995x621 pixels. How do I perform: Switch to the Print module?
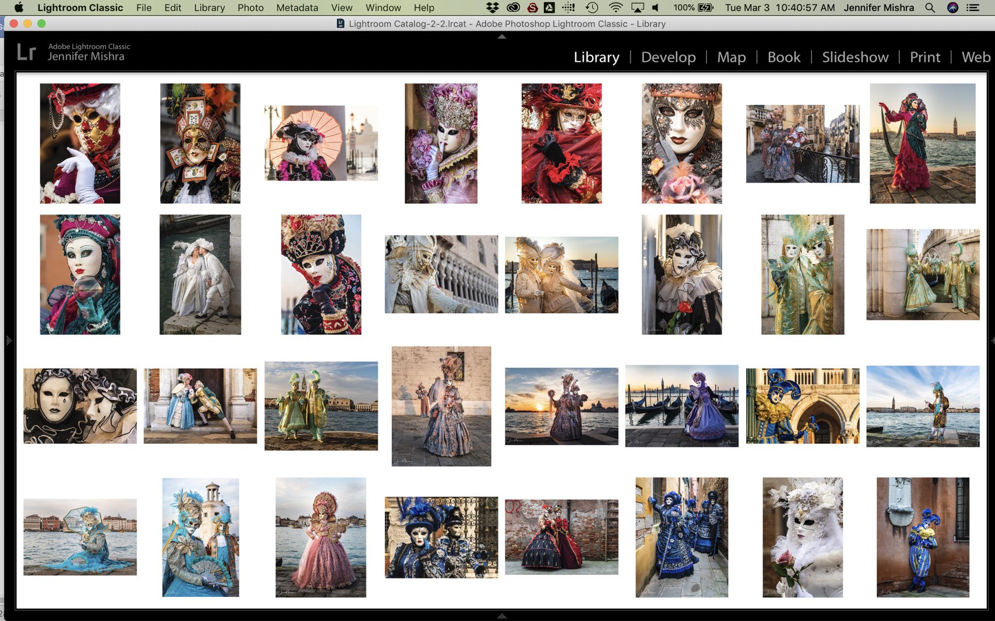[x=925, y=57]
